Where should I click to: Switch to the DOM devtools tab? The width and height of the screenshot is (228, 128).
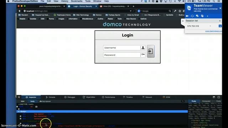(166, 97)
